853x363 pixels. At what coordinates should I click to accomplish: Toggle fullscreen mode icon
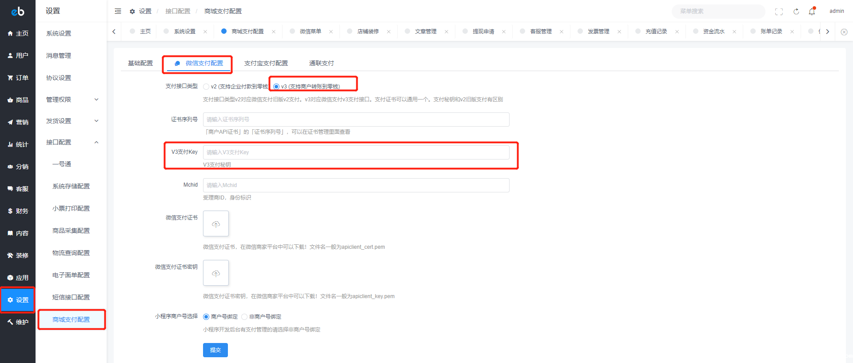point(779,12)
